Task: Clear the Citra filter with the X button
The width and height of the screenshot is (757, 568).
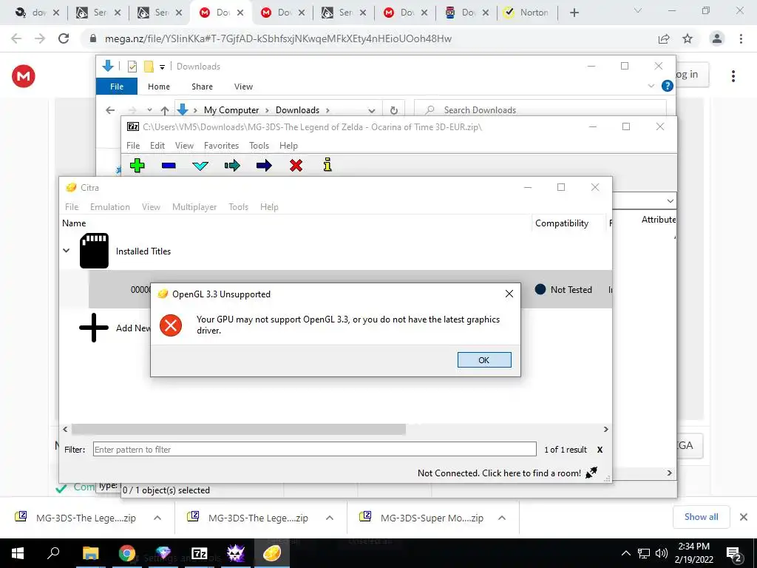Action: pyautogui.click(x=600, y=450)
